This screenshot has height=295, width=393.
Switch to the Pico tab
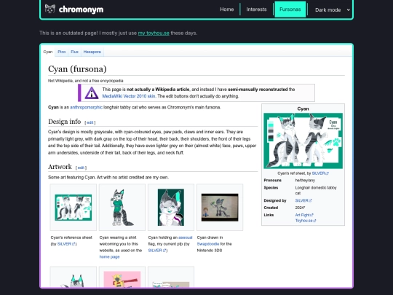pos(61,52)
